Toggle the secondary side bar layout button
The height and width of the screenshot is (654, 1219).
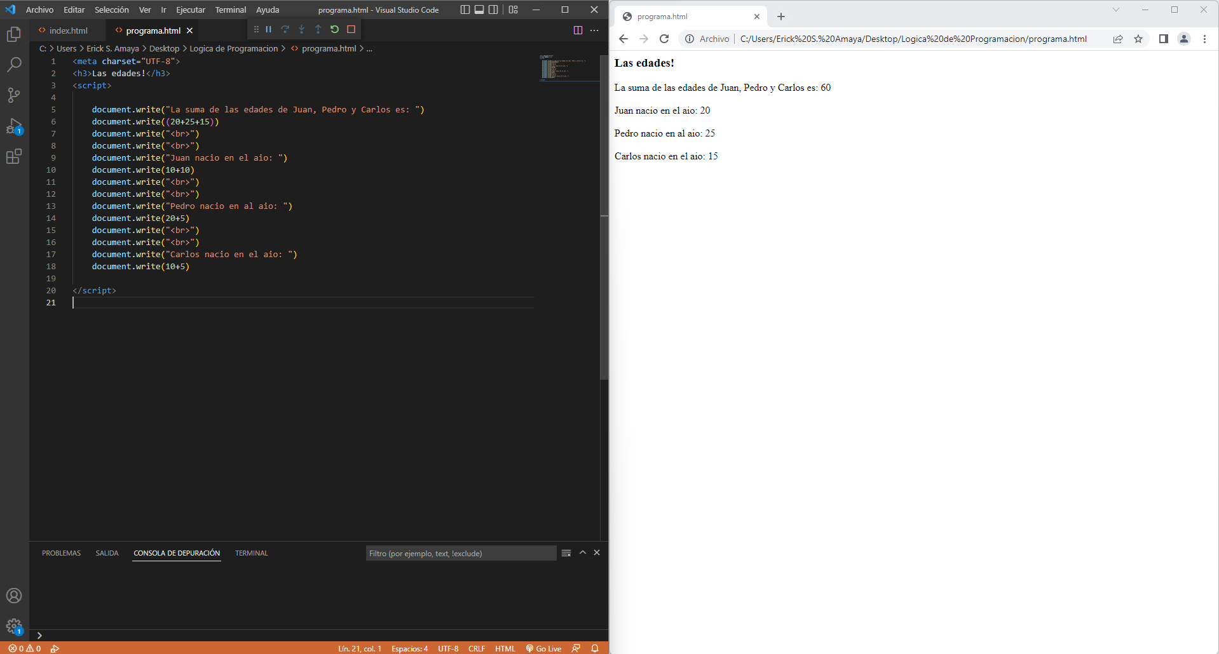coord(493,10)
